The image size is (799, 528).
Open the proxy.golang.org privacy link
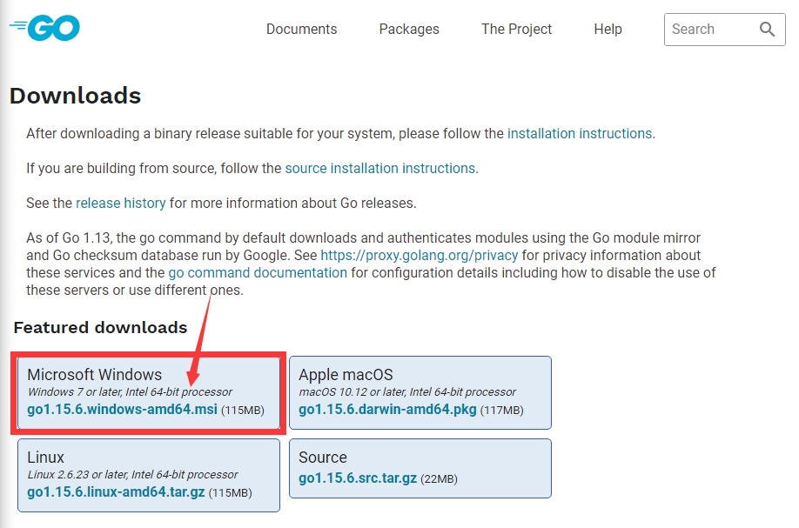click(x=420, y=256)
